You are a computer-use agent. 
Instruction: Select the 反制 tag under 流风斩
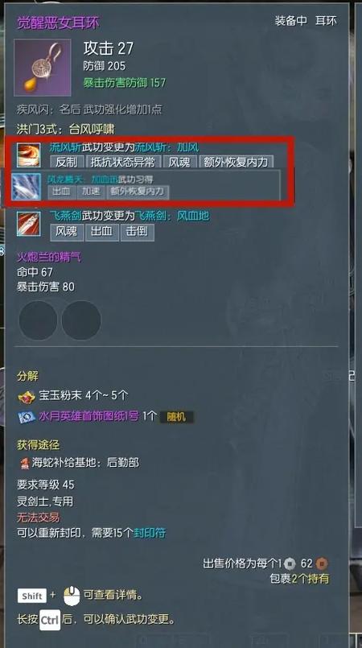[x=67, y=162]
